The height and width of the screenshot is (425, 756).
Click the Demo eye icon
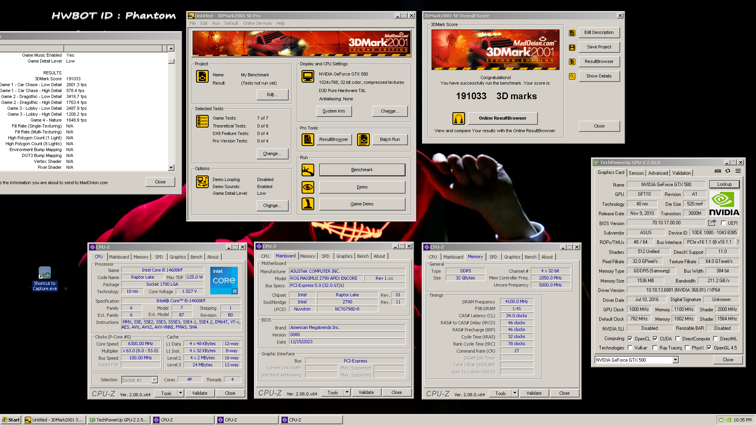tap(308, 187)
